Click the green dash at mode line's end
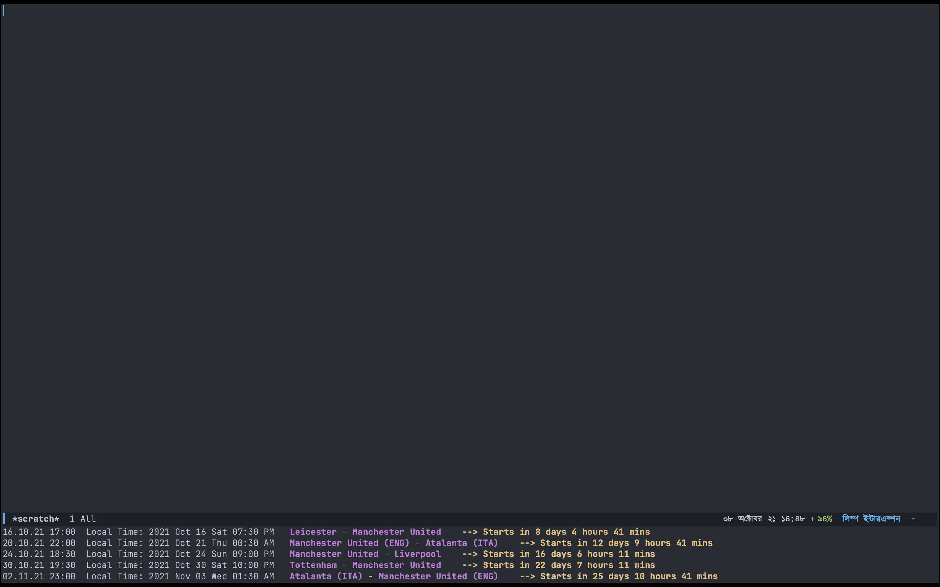940x587 pixels. 913,519
